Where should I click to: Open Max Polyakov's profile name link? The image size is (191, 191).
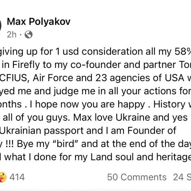(39, 22)
